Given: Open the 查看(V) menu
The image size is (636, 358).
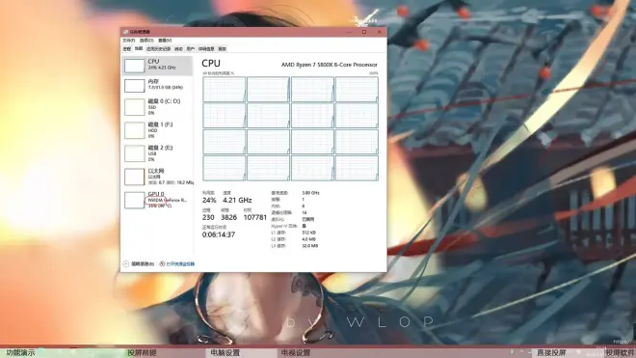Looking at the screenshot, I should coord(165,41).
